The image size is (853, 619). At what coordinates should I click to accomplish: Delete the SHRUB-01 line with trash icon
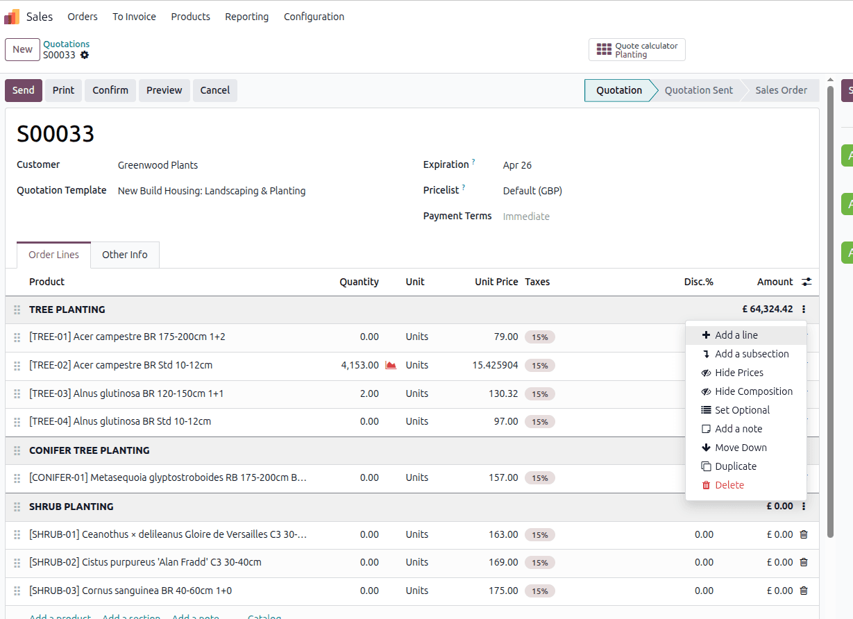click(804, 534)
